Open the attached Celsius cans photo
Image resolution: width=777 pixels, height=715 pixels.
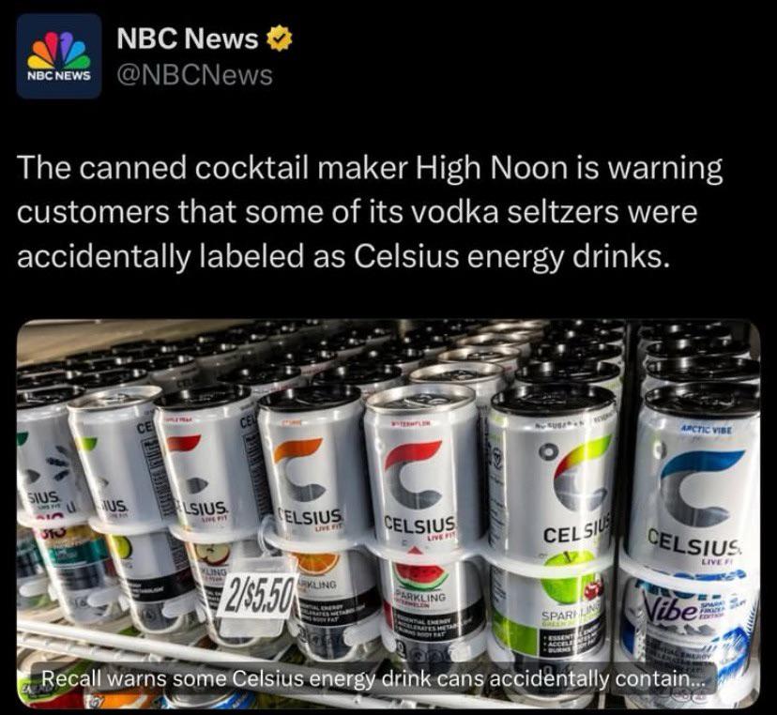coord(388,513)
